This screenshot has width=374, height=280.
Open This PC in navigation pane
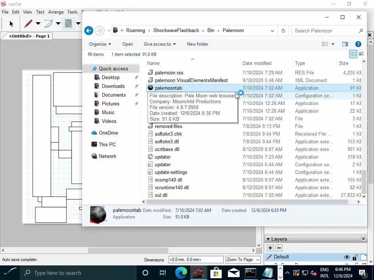(x=107, y=144)
